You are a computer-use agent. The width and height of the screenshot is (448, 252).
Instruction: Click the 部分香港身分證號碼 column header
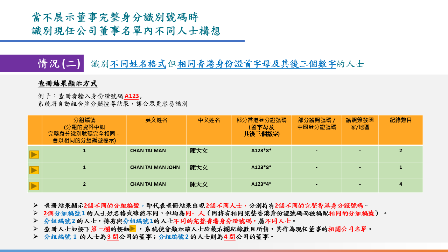click(261, 127)
